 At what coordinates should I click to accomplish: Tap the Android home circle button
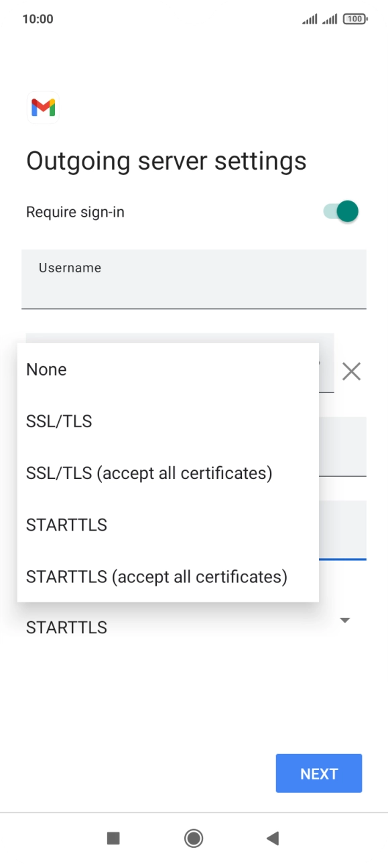(194, 838)
